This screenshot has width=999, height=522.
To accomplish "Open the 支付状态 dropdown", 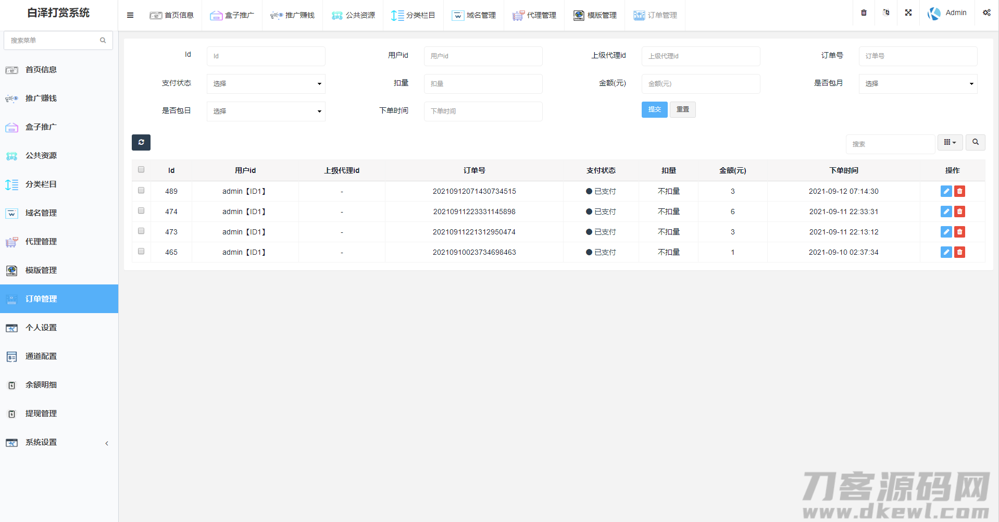I will click(266, 84).
